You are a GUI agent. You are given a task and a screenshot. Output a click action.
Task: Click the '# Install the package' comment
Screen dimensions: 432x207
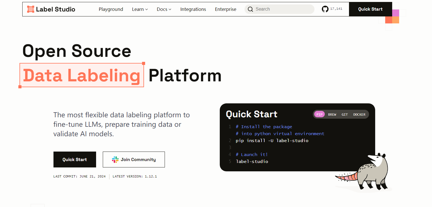coord(264,127)
